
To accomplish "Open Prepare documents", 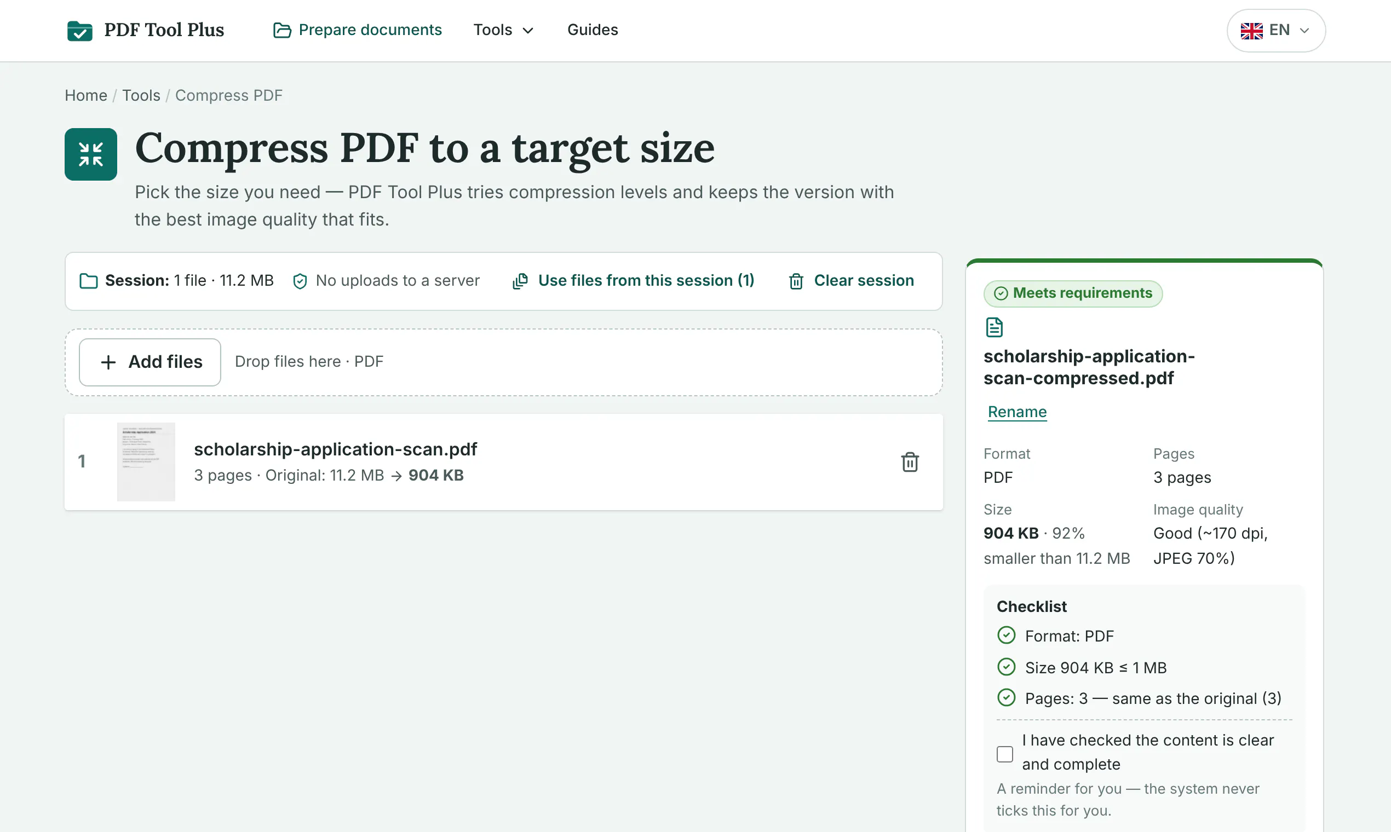I will pyautogui.click(x=357, y=30).
